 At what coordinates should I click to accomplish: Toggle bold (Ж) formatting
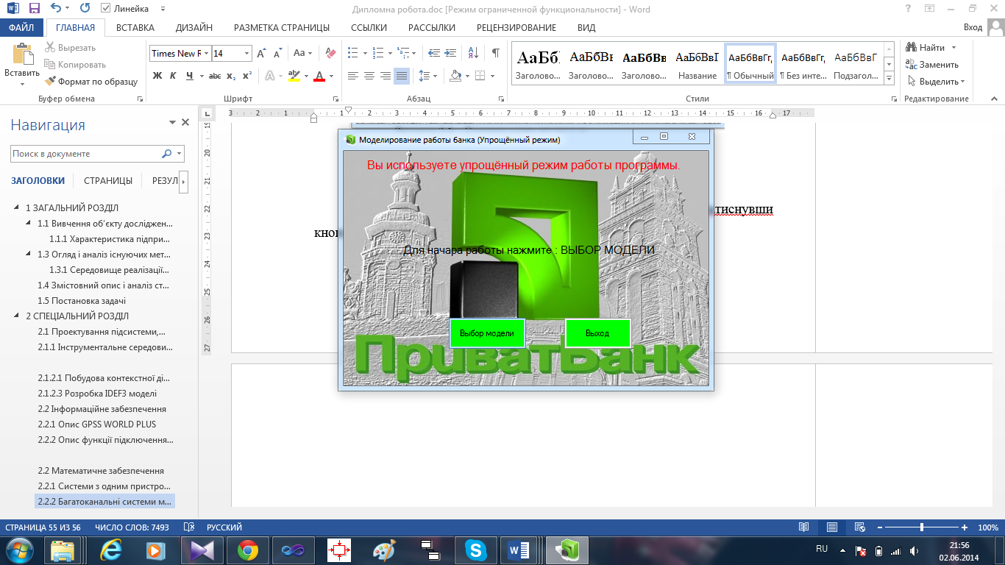coord(157,76)
